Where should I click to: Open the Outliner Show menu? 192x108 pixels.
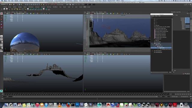coord(156,16)
